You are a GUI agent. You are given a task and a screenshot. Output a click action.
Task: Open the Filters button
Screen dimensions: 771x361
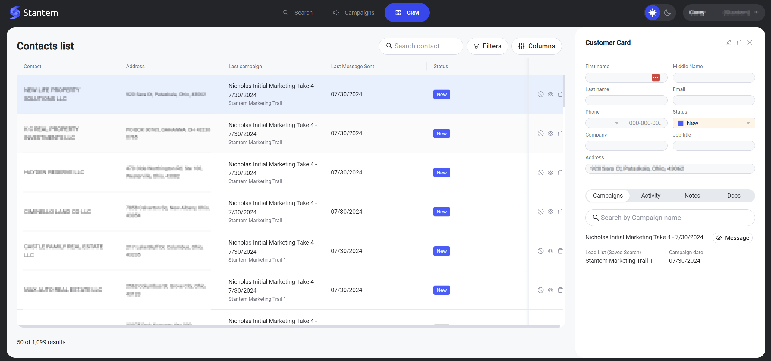tap(487, 46)
